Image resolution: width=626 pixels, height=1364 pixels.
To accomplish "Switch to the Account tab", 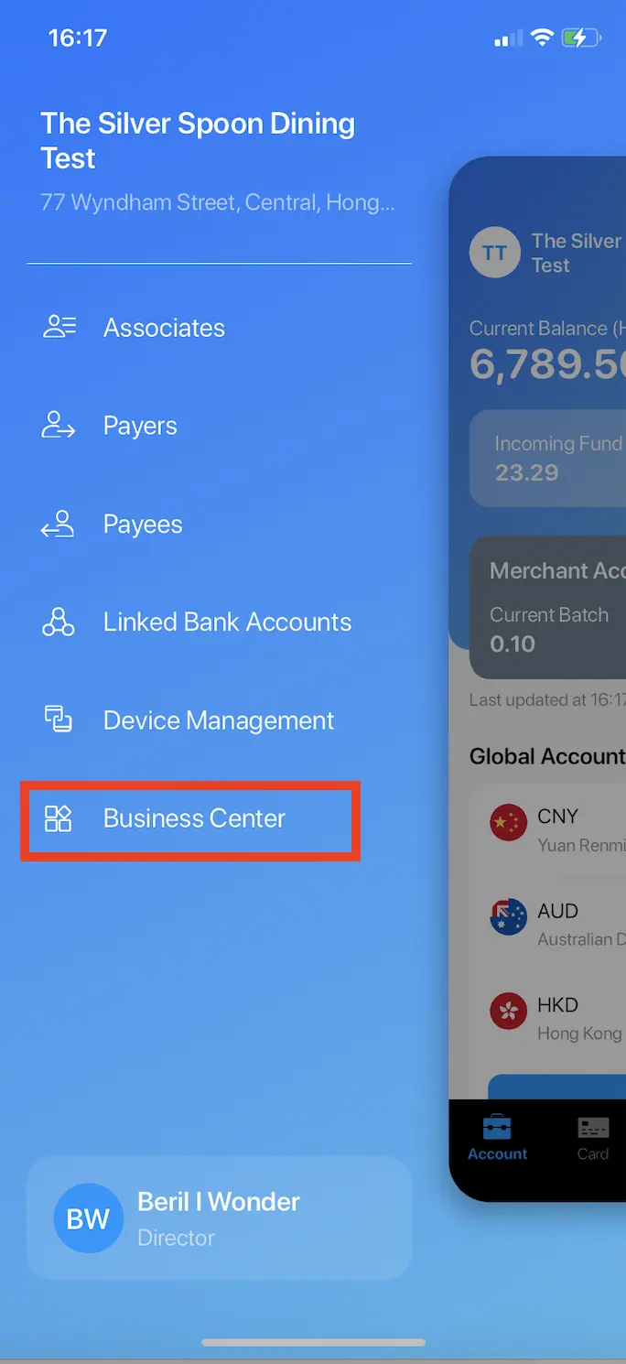I will click(497, 1138).
